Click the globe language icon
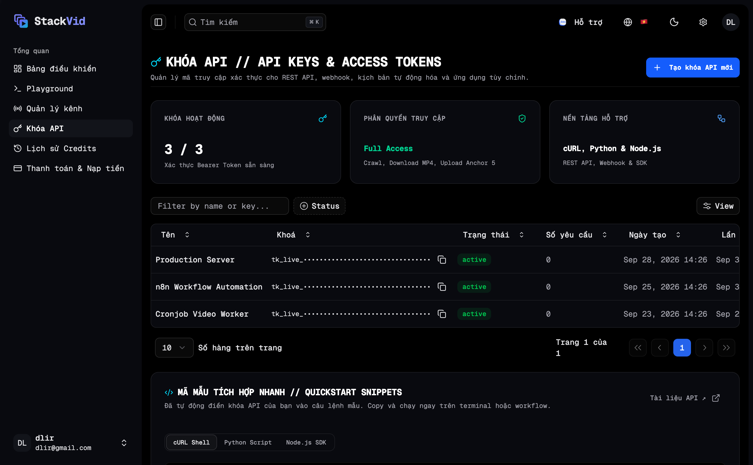This screenshot has width=753, height=465. [628, 22]
